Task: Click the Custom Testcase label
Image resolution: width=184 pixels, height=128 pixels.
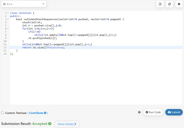Action: click(x=16, y=113)
